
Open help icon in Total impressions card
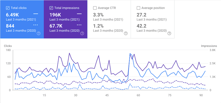(x=82, y=33)
